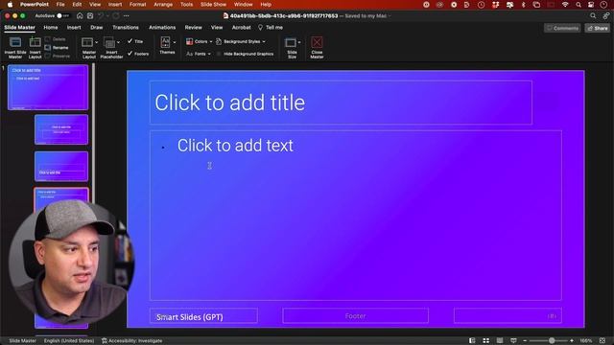Click the Close Master icon

(x=317, y=42)
